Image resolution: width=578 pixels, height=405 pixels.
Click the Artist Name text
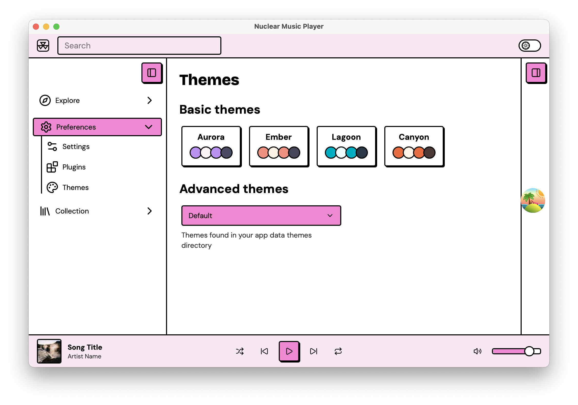point(84,356)
